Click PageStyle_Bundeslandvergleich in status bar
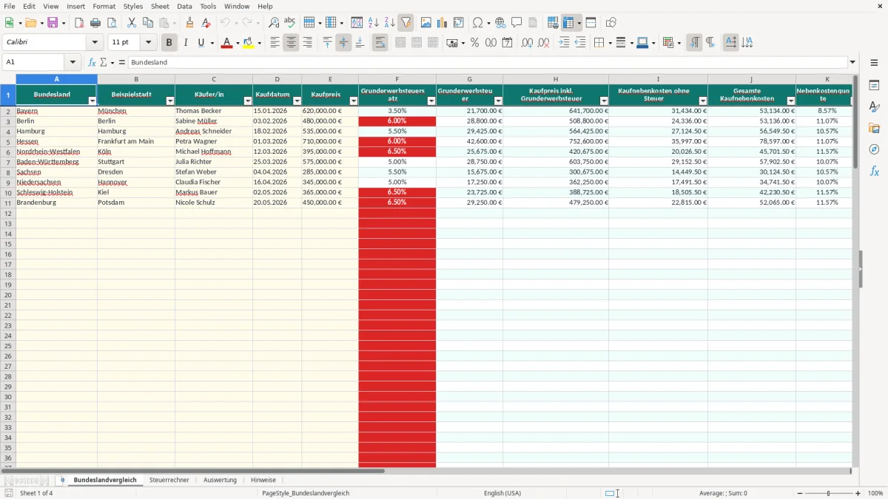 point(306,493)
